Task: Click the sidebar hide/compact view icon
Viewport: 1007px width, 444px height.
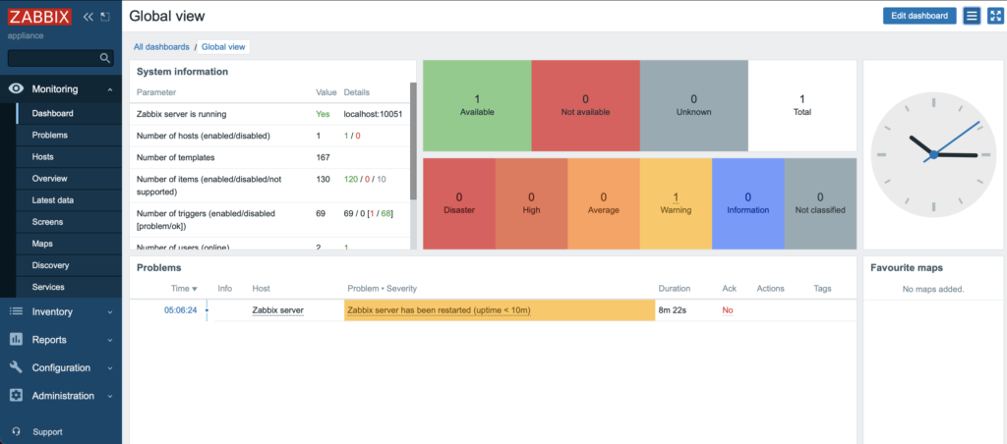Action: (x=105, y=17)
